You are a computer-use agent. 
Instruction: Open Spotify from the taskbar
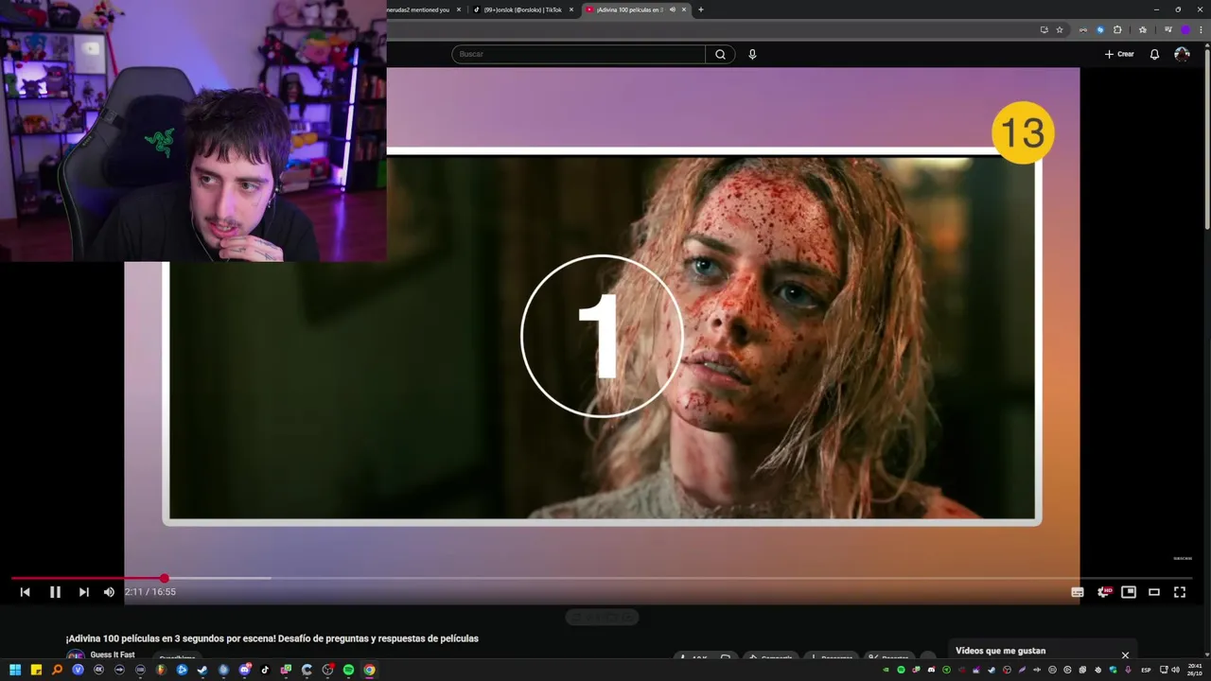coord(348,670)
